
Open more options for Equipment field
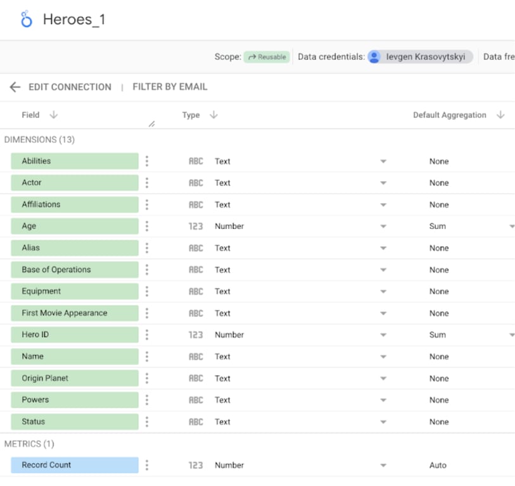click(x=147, y=291)
